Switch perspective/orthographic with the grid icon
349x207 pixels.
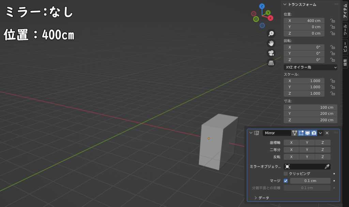point(271,63)
